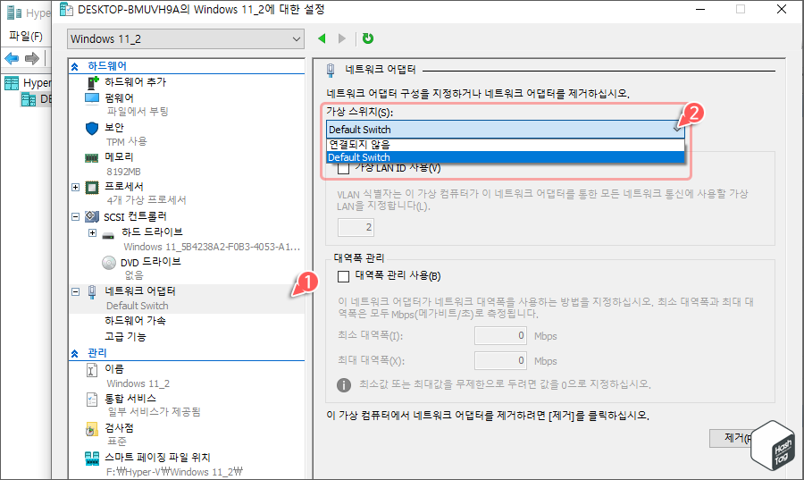Select the 펌웨어 tree entry text
The height and width of the screenshot is (480, 804).
120,98
